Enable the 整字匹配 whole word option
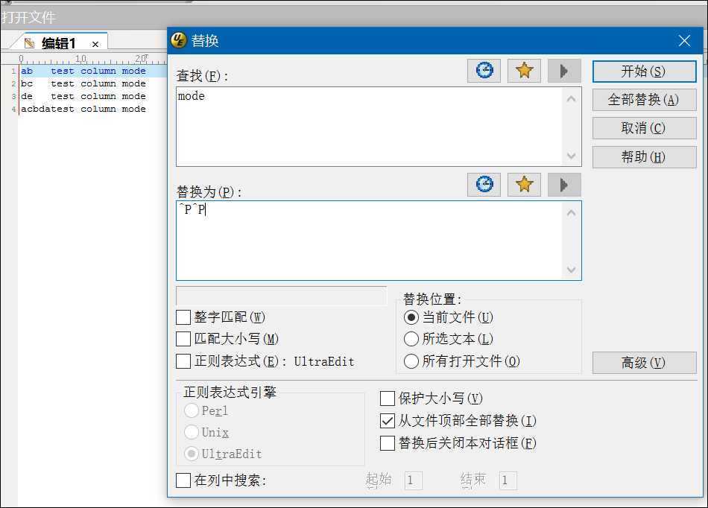 [183, 317]
